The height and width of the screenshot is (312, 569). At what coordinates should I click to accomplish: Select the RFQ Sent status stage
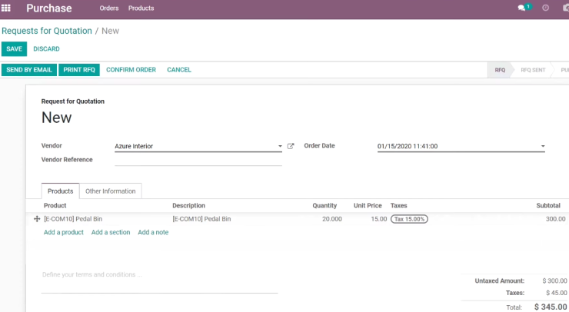(533, 70)
